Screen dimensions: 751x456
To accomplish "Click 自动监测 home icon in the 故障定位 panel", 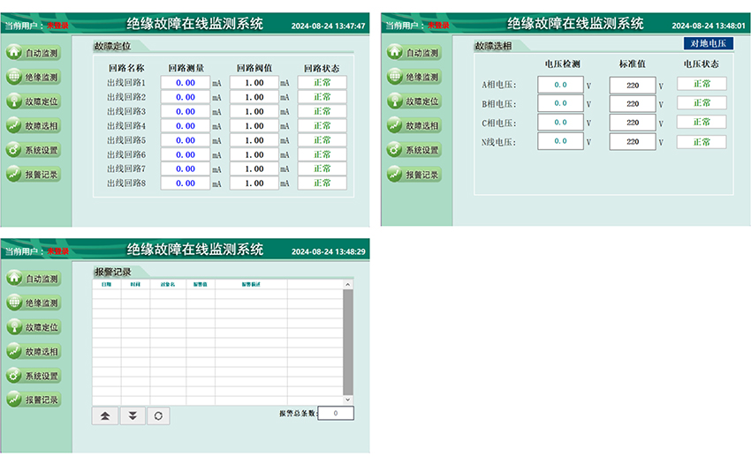I will [14, 53].
